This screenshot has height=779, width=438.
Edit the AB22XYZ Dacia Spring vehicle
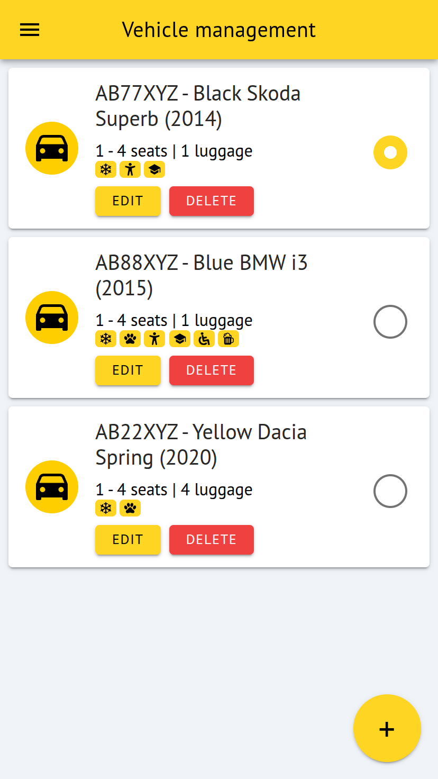(127, 540)
